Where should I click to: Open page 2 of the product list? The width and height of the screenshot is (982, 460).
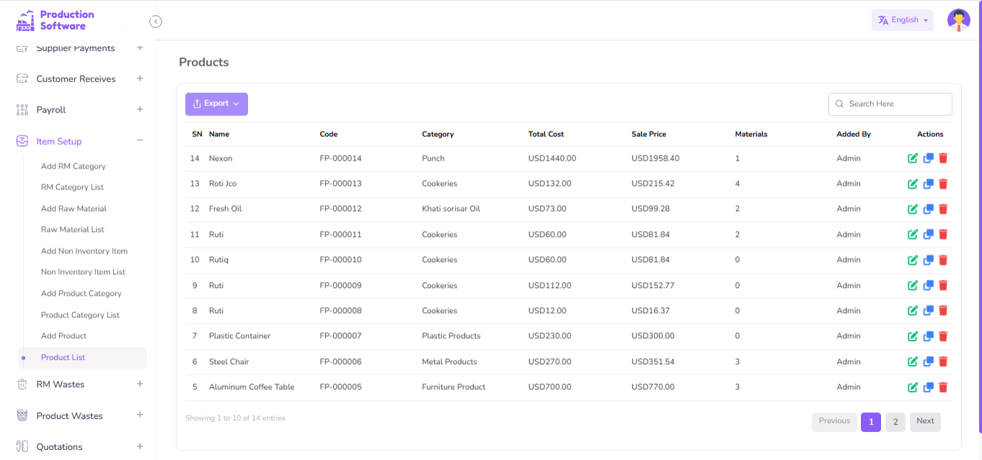pyautogui.click(x=895, y=421)
